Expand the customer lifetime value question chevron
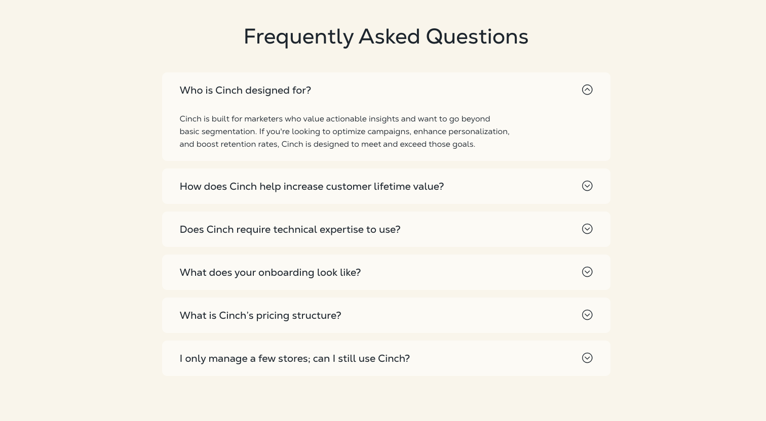Image resolution: width=766 pixels, height=421 pixels. coord(587,186)
